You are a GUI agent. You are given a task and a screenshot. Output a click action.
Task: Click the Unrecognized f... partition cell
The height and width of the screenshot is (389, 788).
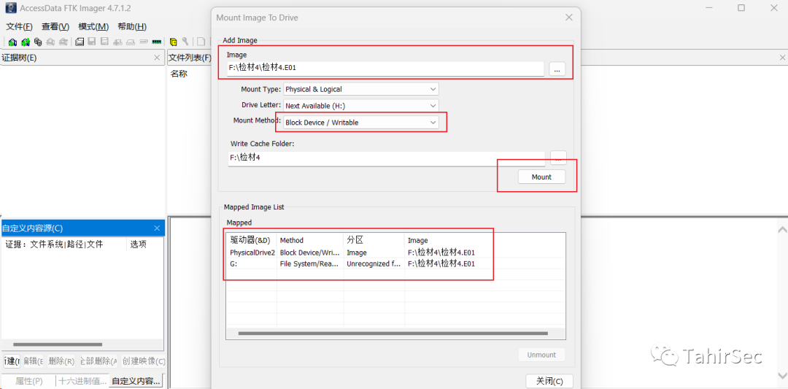coord(374,263)
